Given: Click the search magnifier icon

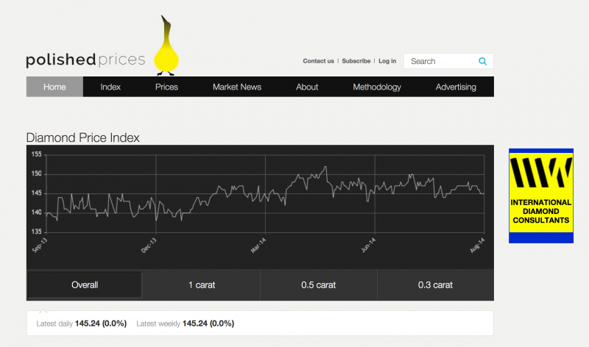Looking at the screenshot, I should [483, 62].
